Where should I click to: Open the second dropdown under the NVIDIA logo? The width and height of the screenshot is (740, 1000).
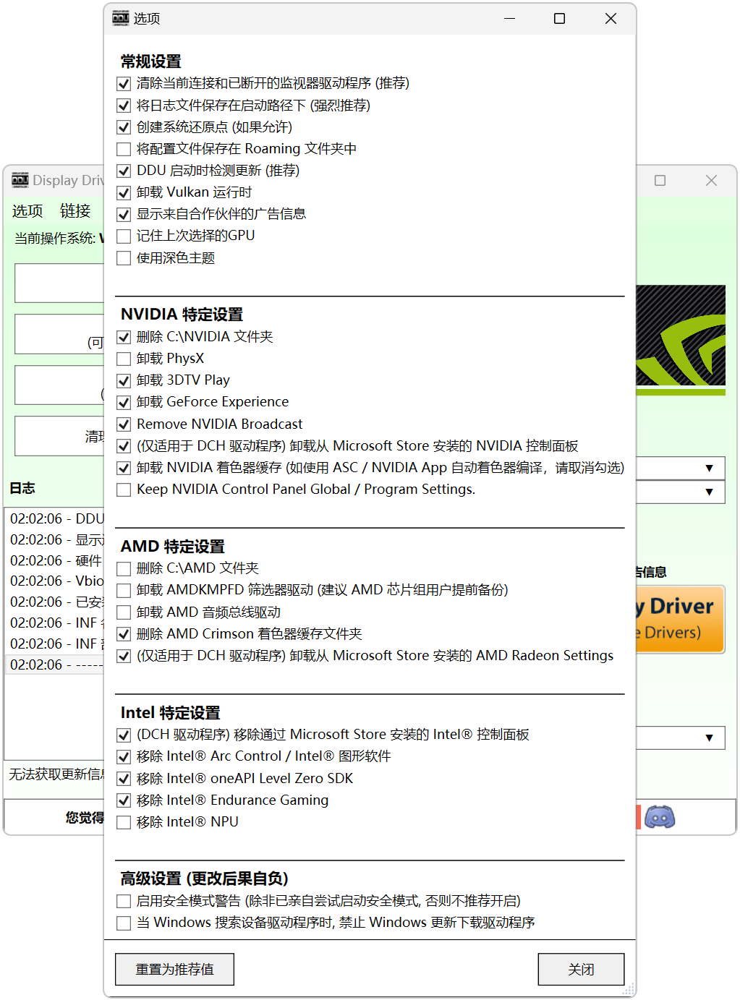click(680, 492)
